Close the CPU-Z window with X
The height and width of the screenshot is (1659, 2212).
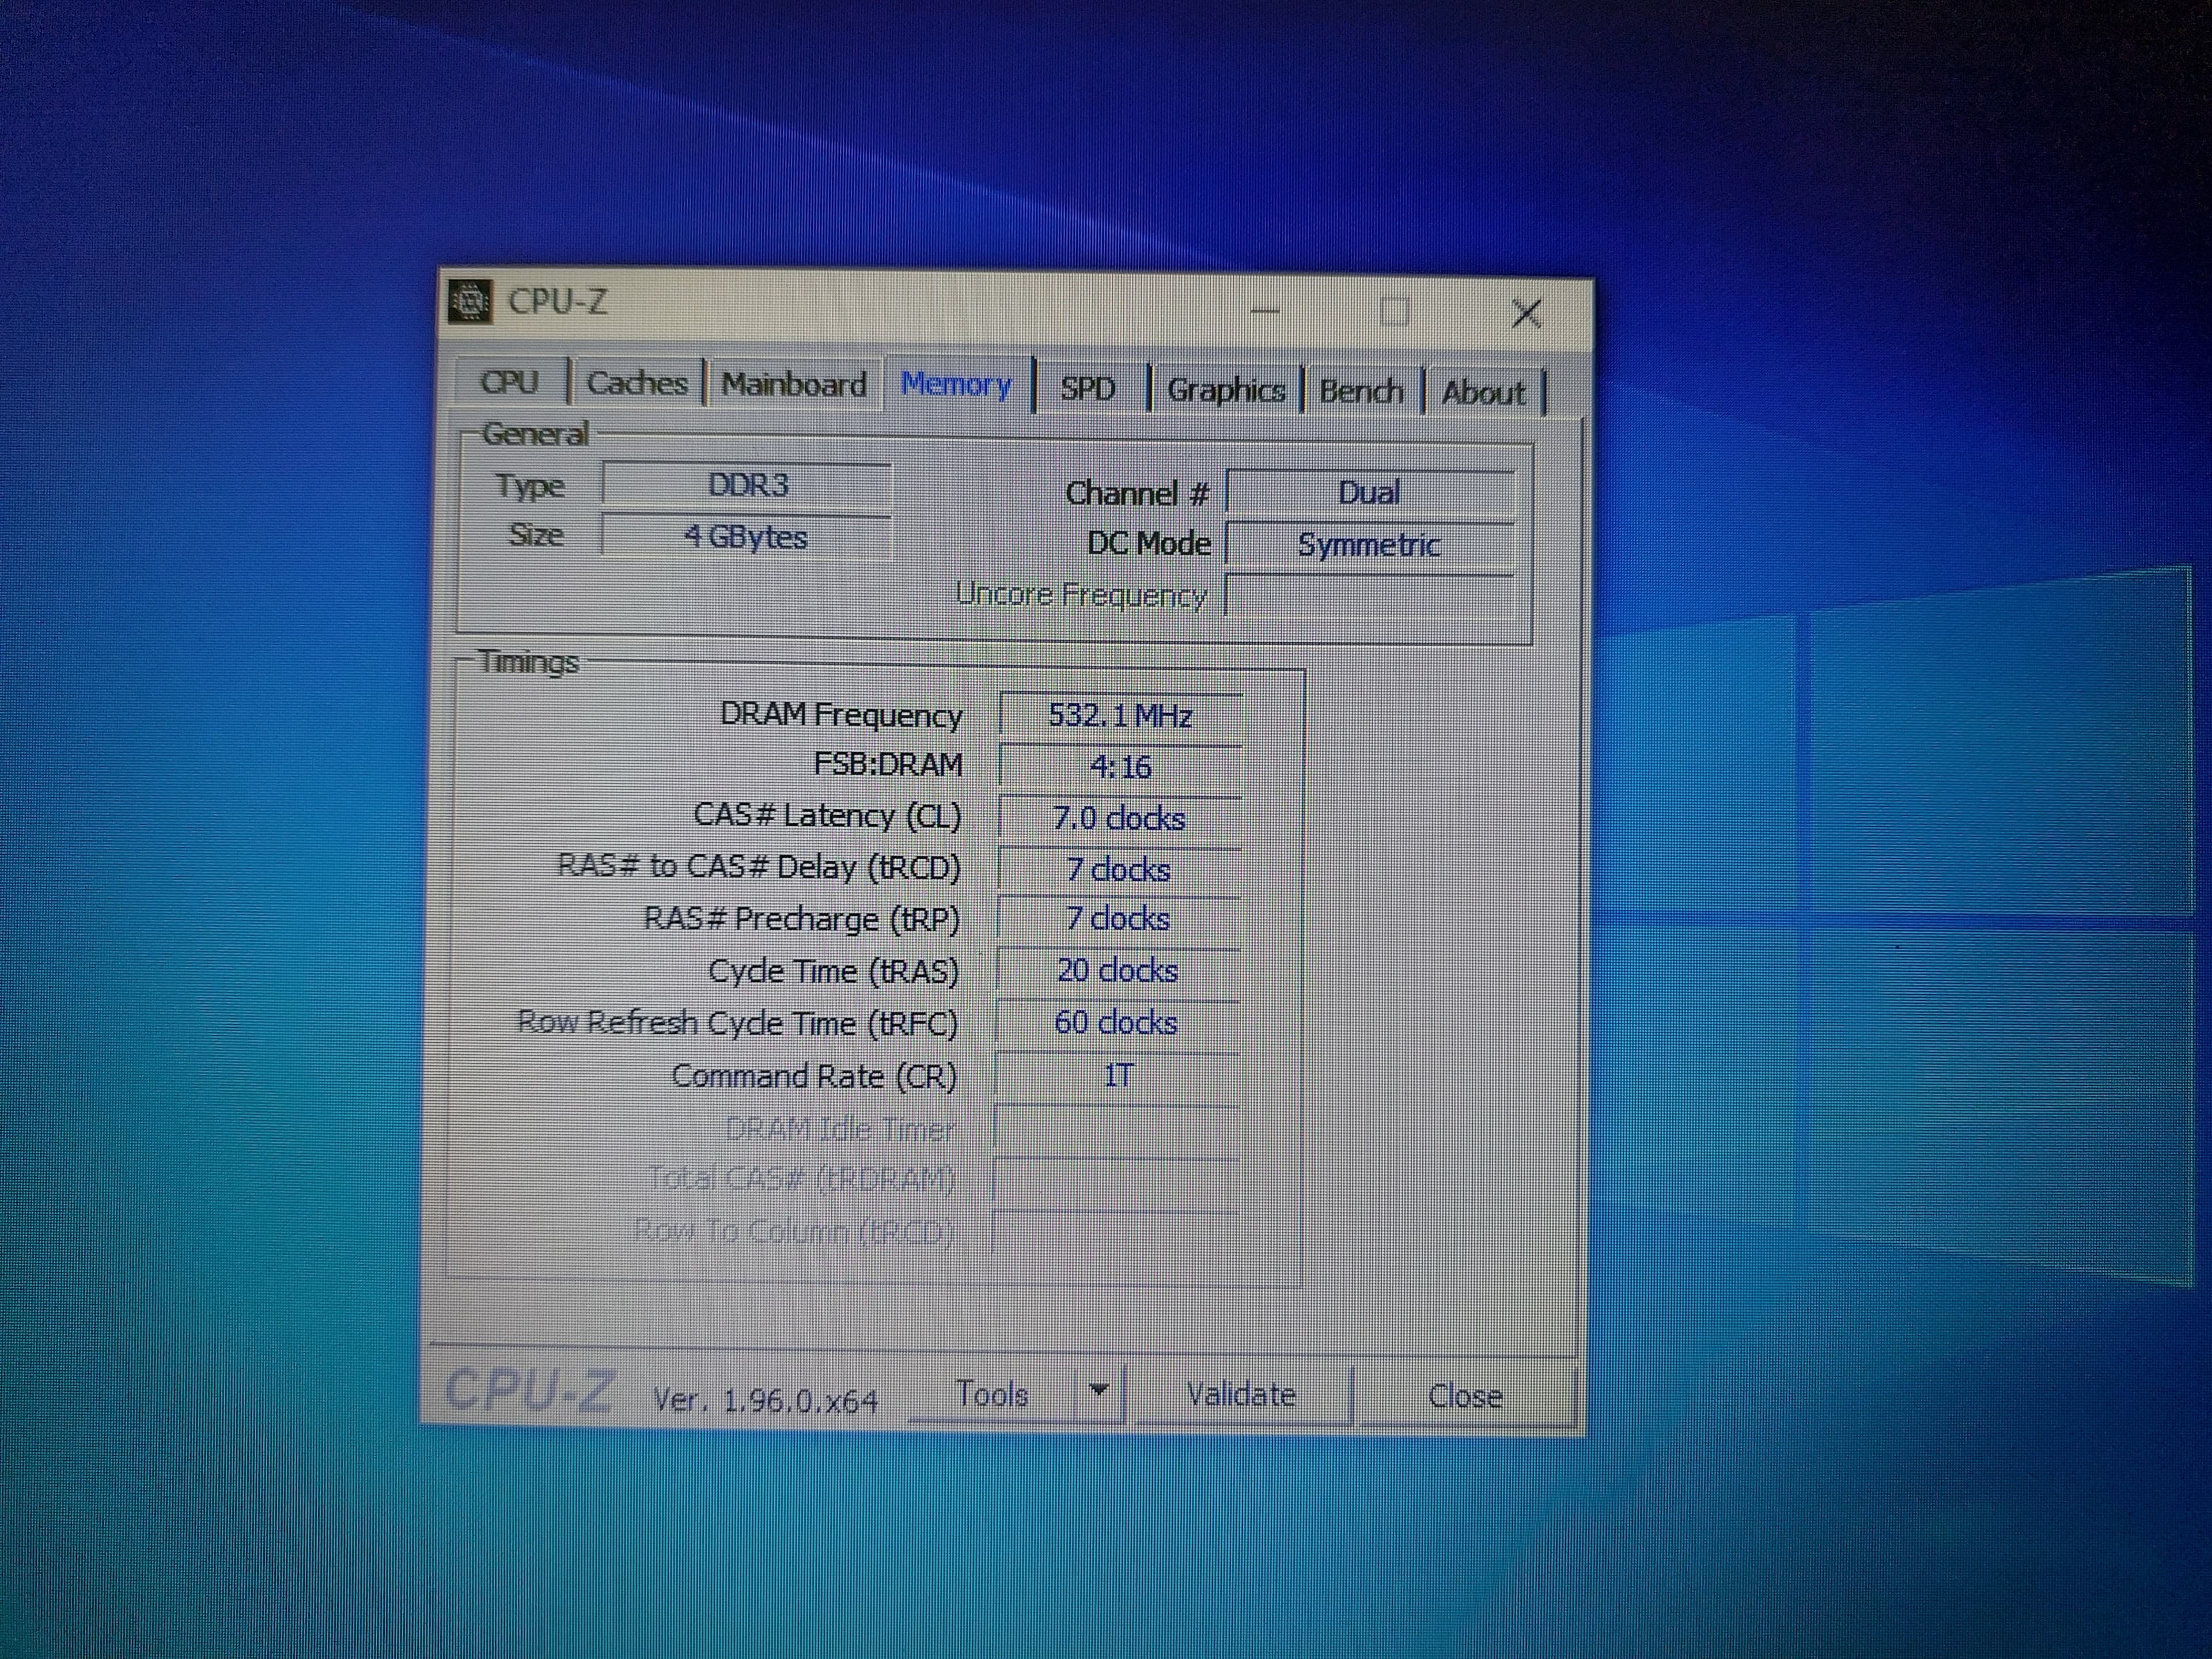click(x=1526, y=314)
